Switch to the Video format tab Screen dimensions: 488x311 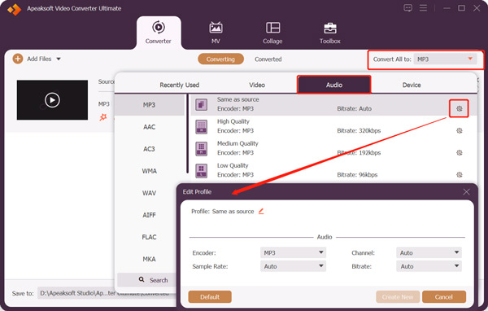(257, 85)
